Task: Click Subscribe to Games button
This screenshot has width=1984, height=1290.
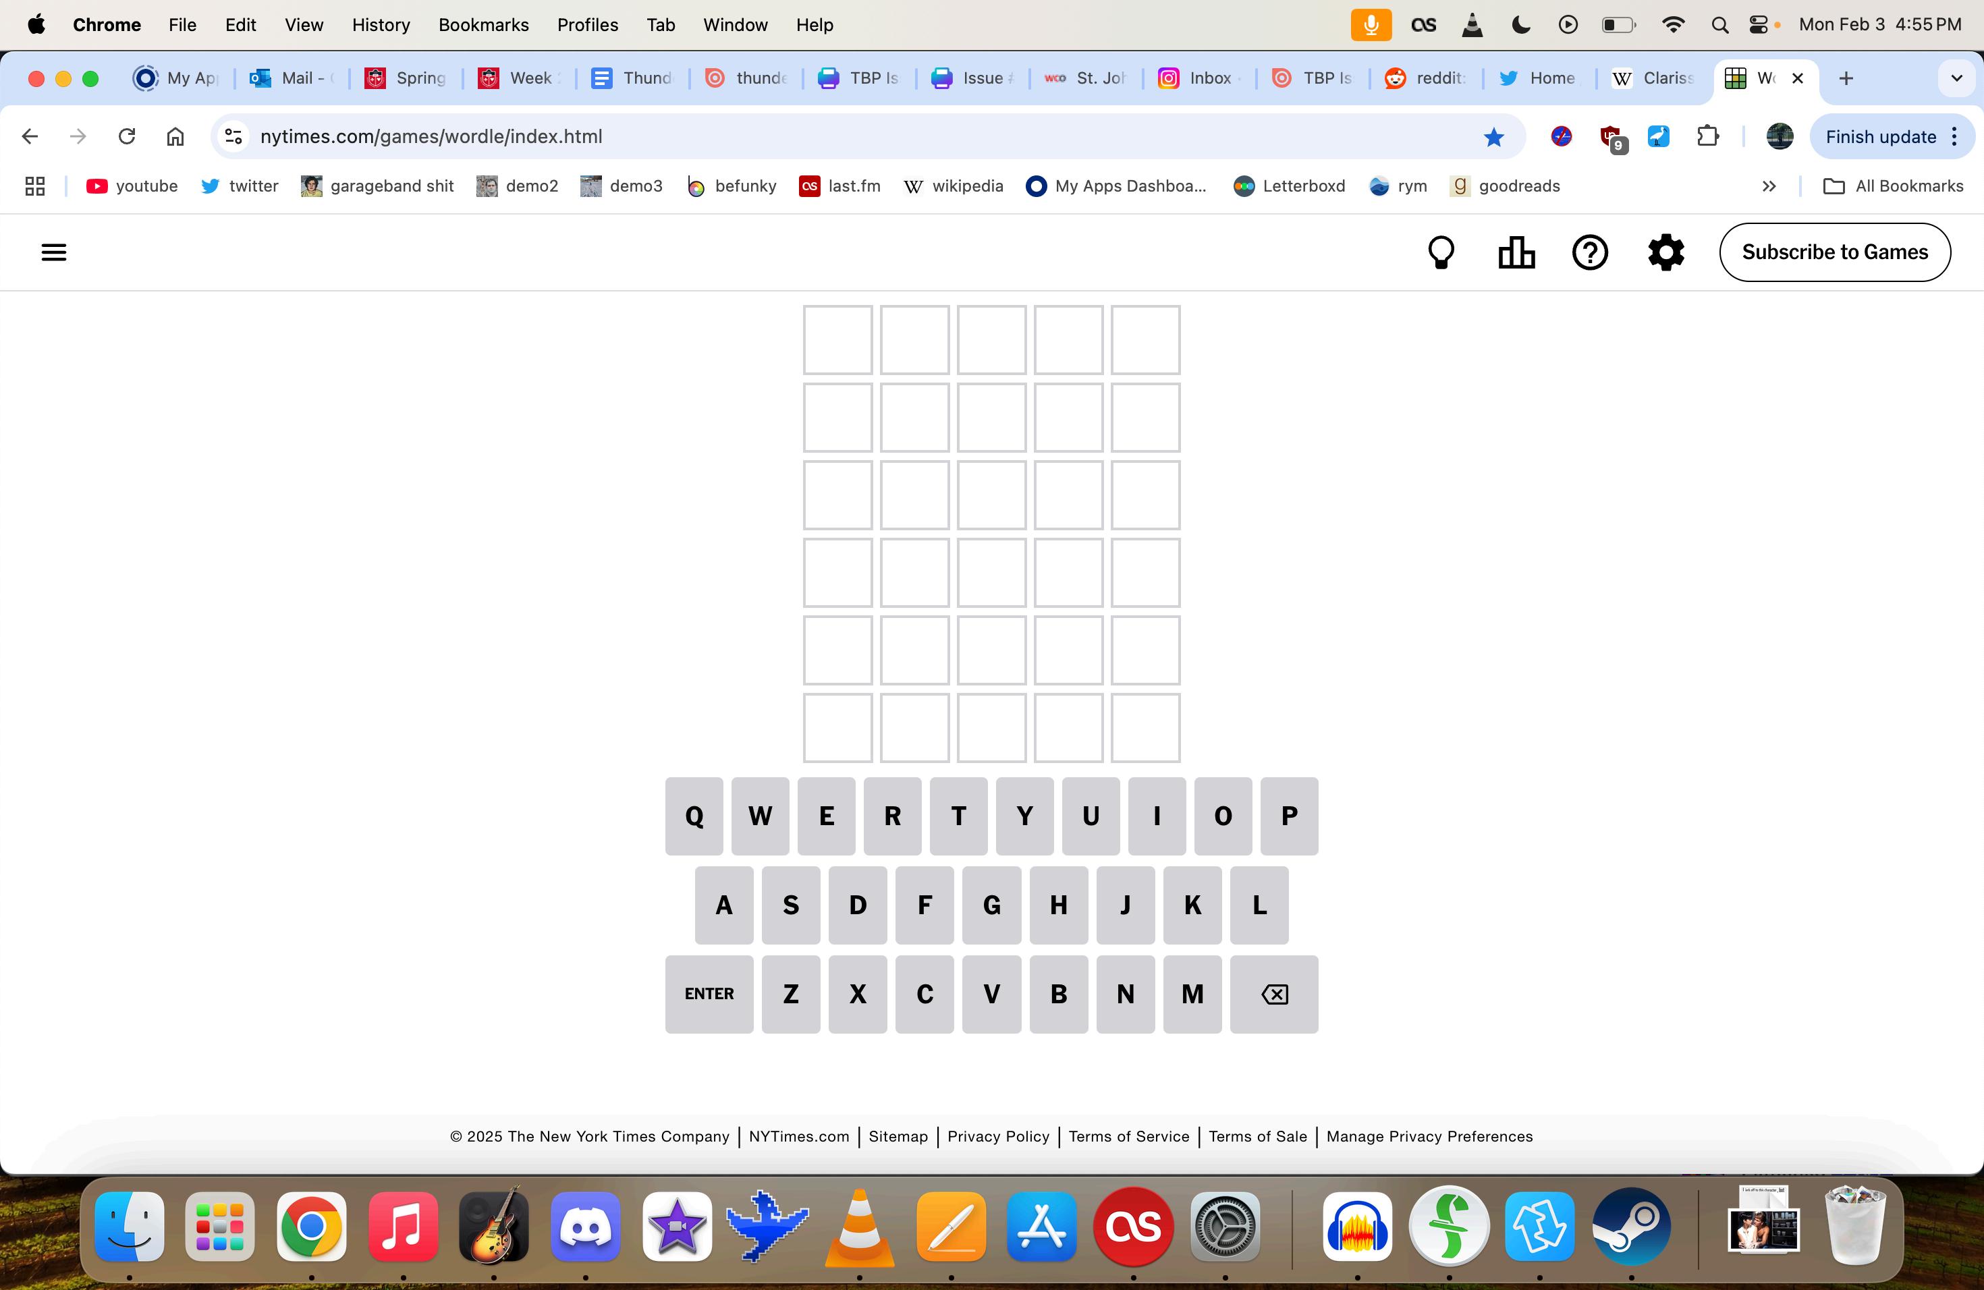Action: pos(1834,252)
